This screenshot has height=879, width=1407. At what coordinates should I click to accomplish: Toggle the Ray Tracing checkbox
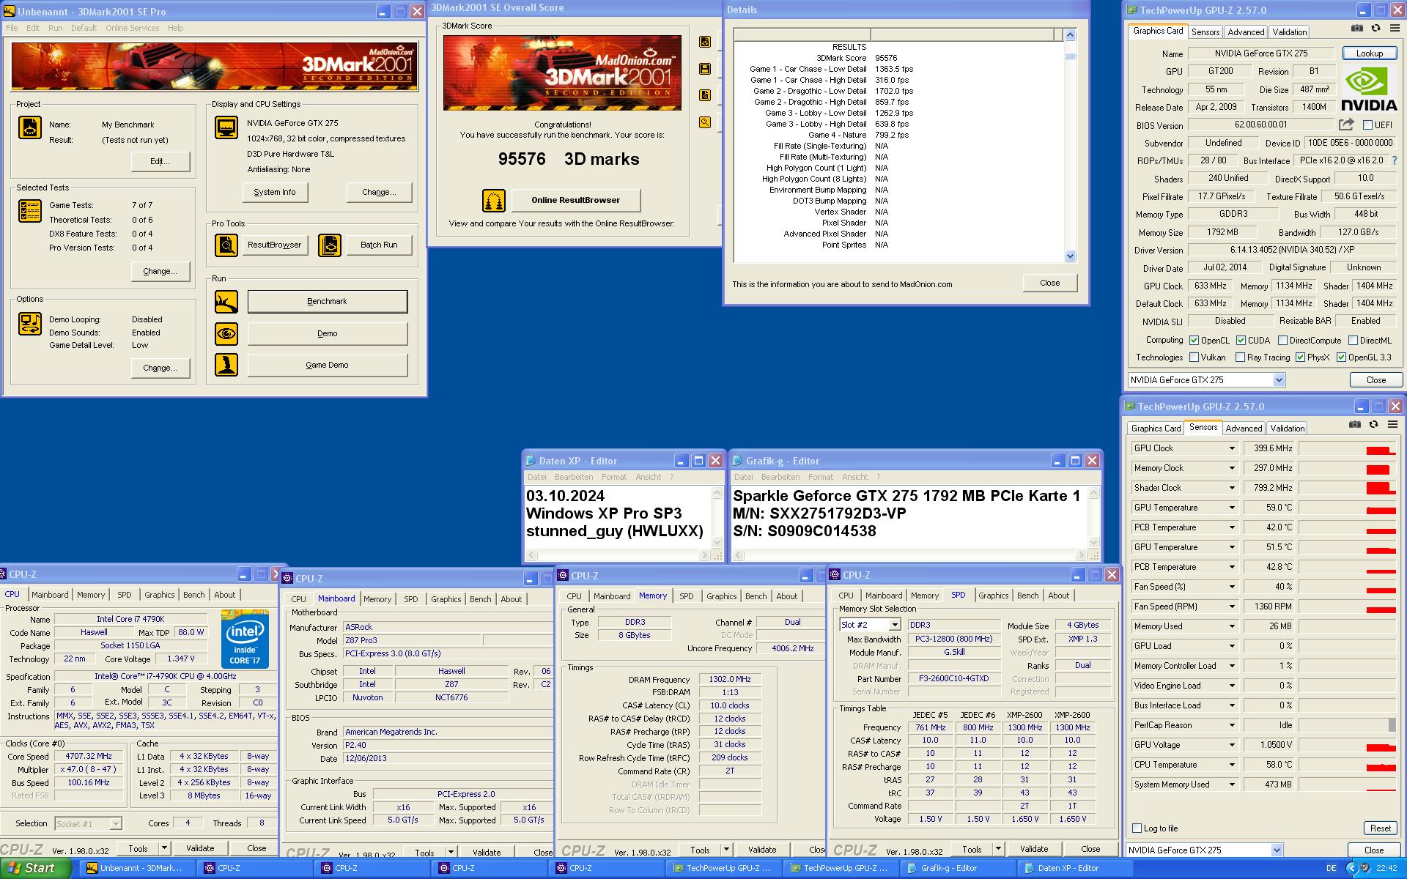(x=1241, y=357)
